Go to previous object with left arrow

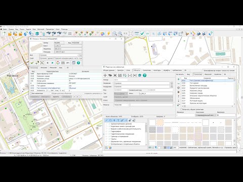pos(48,63)
